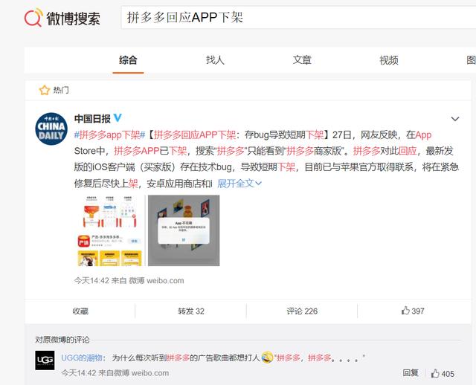476x385 pixels.
Task: Open the 文章 tab
Action: click(302, 60)
